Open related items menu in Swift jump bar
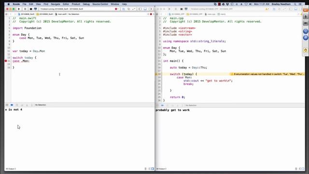Viewport: 309px width, 174px height. point(6,14)
